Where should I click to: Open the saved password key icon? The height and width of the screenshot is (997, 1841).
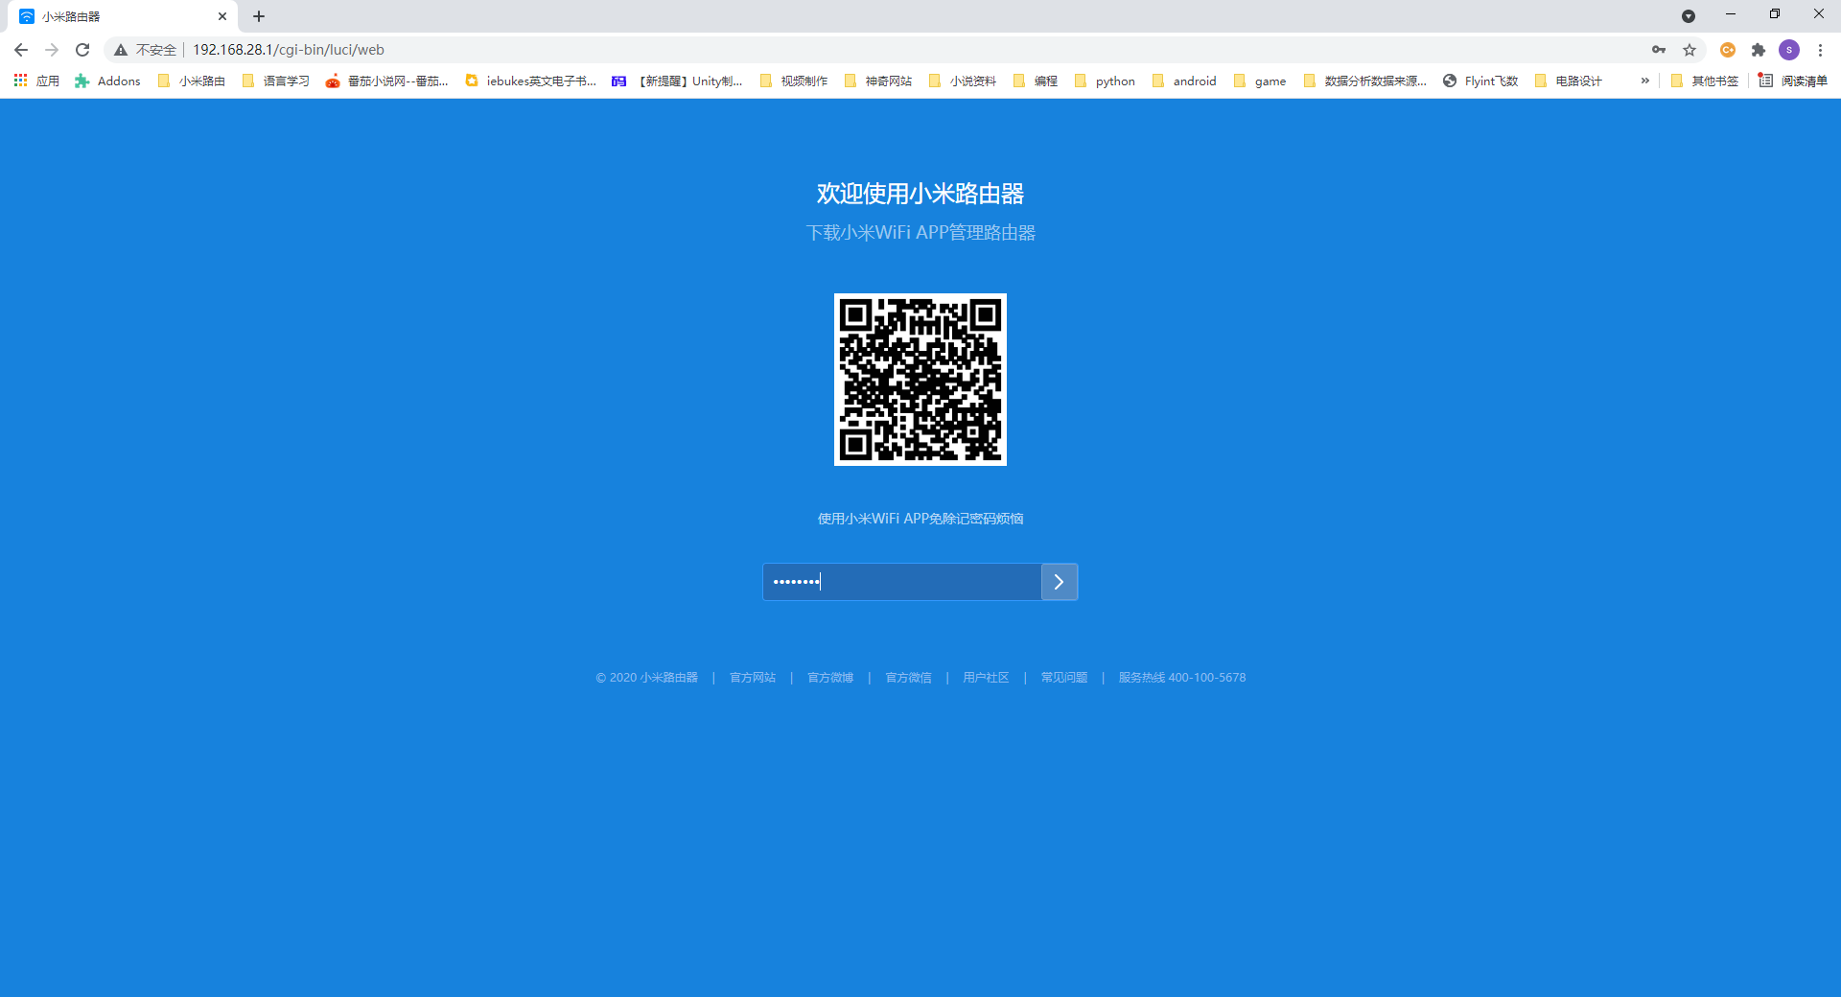[x=1659, y=50]
